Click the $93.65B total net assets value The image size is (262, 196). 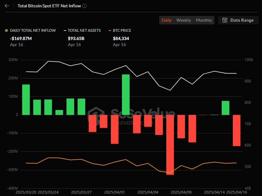pyautogui.click(x=76, y=38)
